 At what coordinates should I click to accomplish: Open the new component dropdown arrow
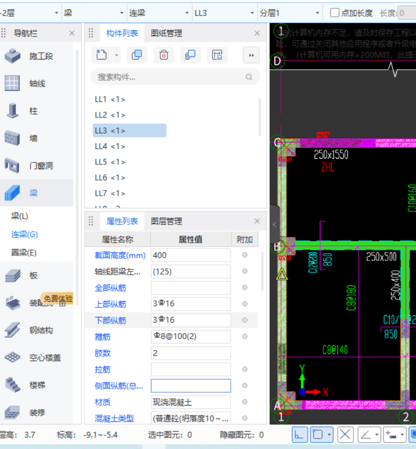pos(116,55)
